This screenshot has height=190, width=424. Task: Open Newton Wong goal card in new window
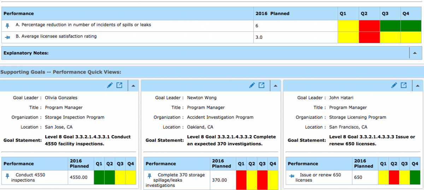click(261, 85)
